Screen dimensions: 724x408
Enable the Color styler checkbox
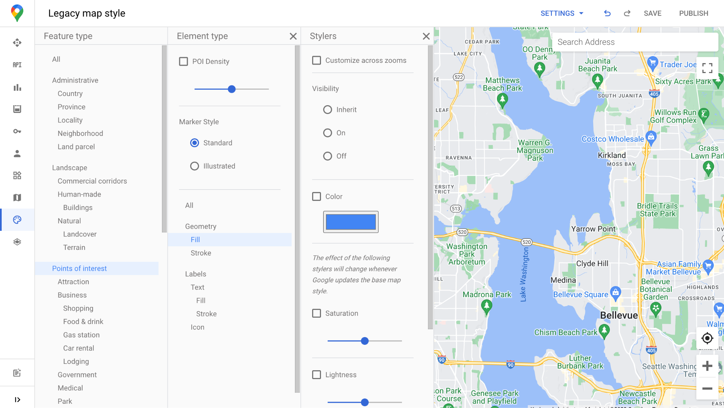(316, 196)
